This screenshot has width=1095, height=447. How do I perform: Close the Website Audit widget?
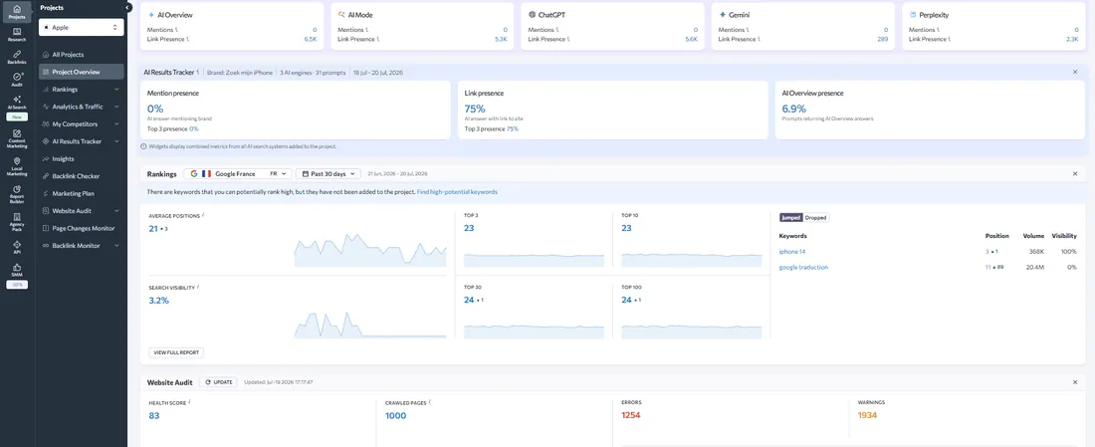(x=1075, y=382)
